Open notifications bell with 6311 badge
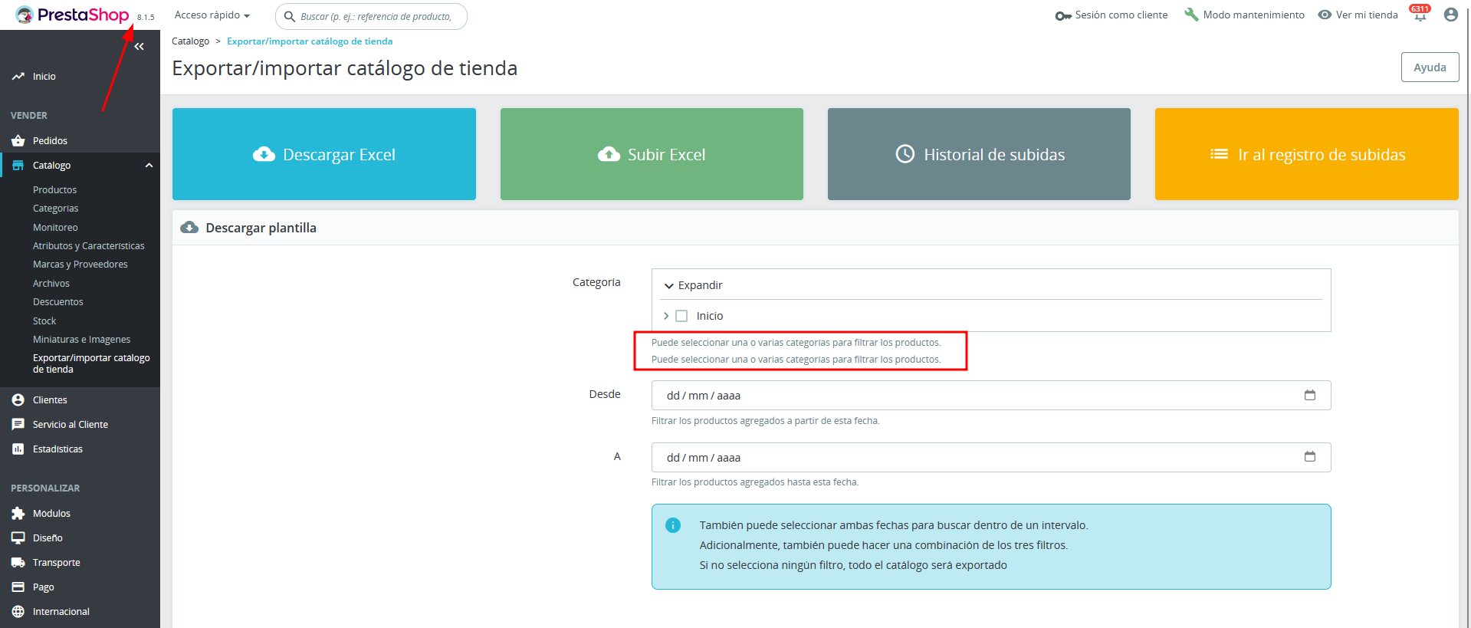Screen dimensions: 1471x628 pos(1420,14)
